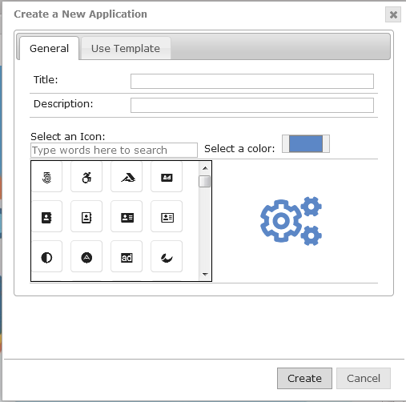Select the solid address card icon

coord(127,217)
